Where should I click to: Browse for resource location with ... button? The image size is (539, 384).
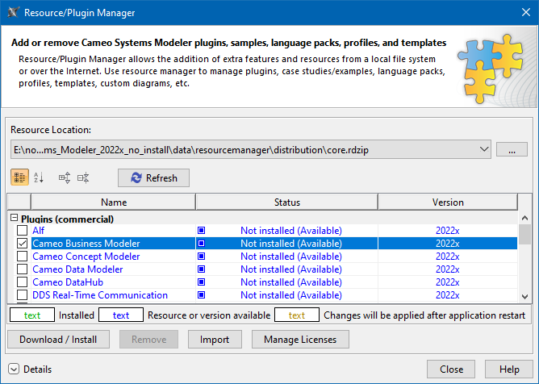512,149
